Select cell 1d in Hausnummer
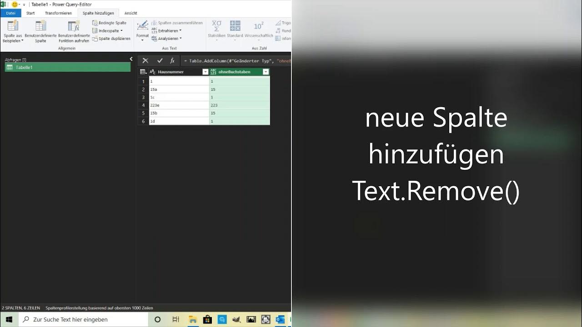Screen dimensions: 582x327 [x=179, y=121]
